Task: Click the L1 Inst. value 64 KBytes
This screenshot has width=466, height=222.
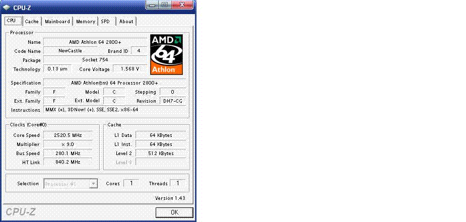Action: click(x=161, y=144)
